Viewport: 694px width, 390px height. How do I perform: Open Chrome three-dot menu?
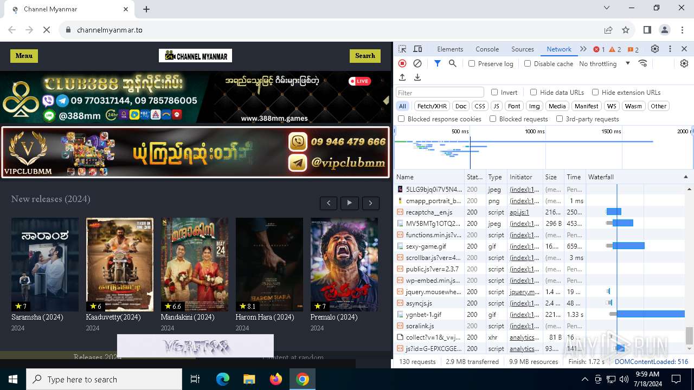(x=682, y=30)
